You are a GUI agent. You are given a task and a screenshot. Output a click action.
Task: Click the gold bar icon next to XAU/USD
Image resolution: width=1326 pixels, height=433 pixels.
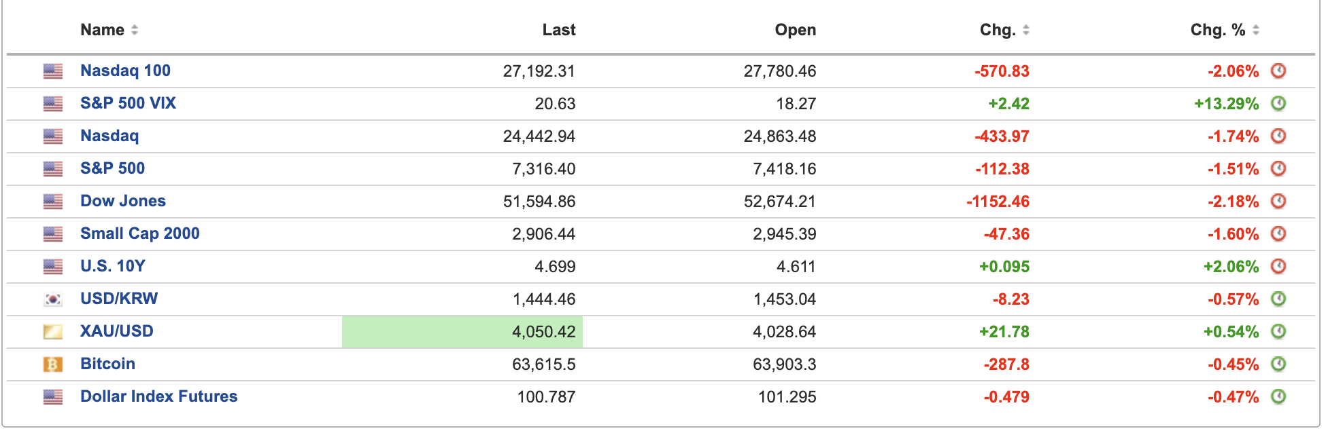(x=53, y=332)
